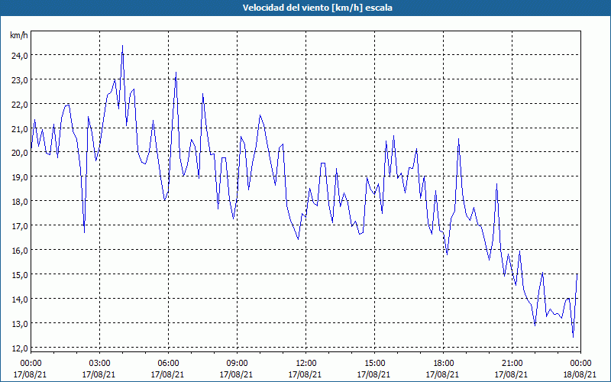Click the 18:00 time axis label
The image size is (611, 382).
[444, 364]
